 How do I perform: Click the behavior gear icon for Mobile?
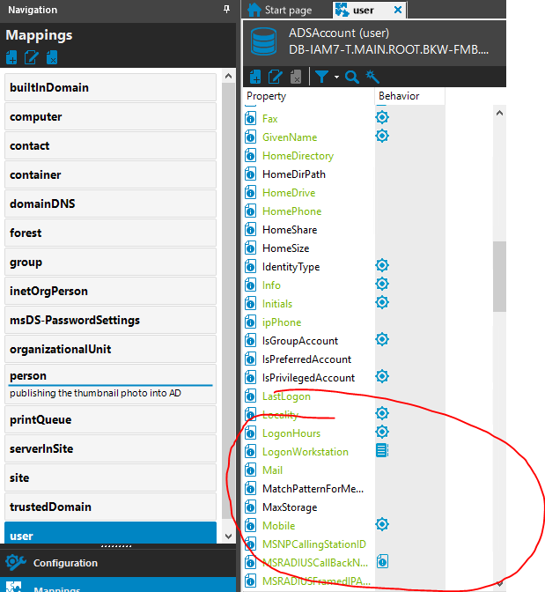click(x=382, y=524)
